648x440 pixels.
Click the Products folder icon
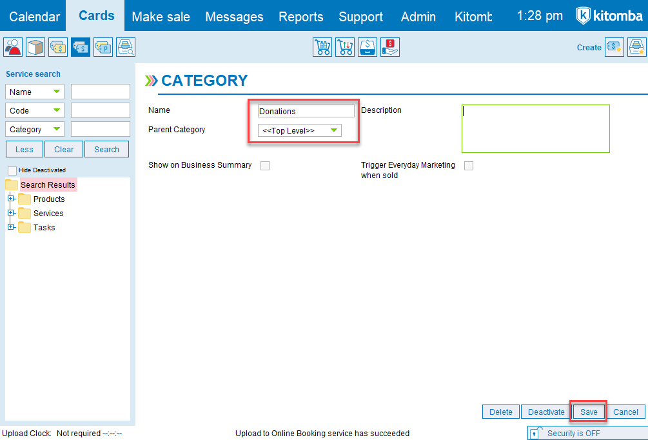pyautogui.click(x=25, y=199)
